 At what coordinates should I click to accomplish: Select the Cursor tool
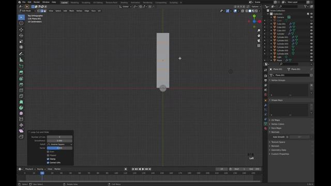pyautogui.click(x=21, y=23)
